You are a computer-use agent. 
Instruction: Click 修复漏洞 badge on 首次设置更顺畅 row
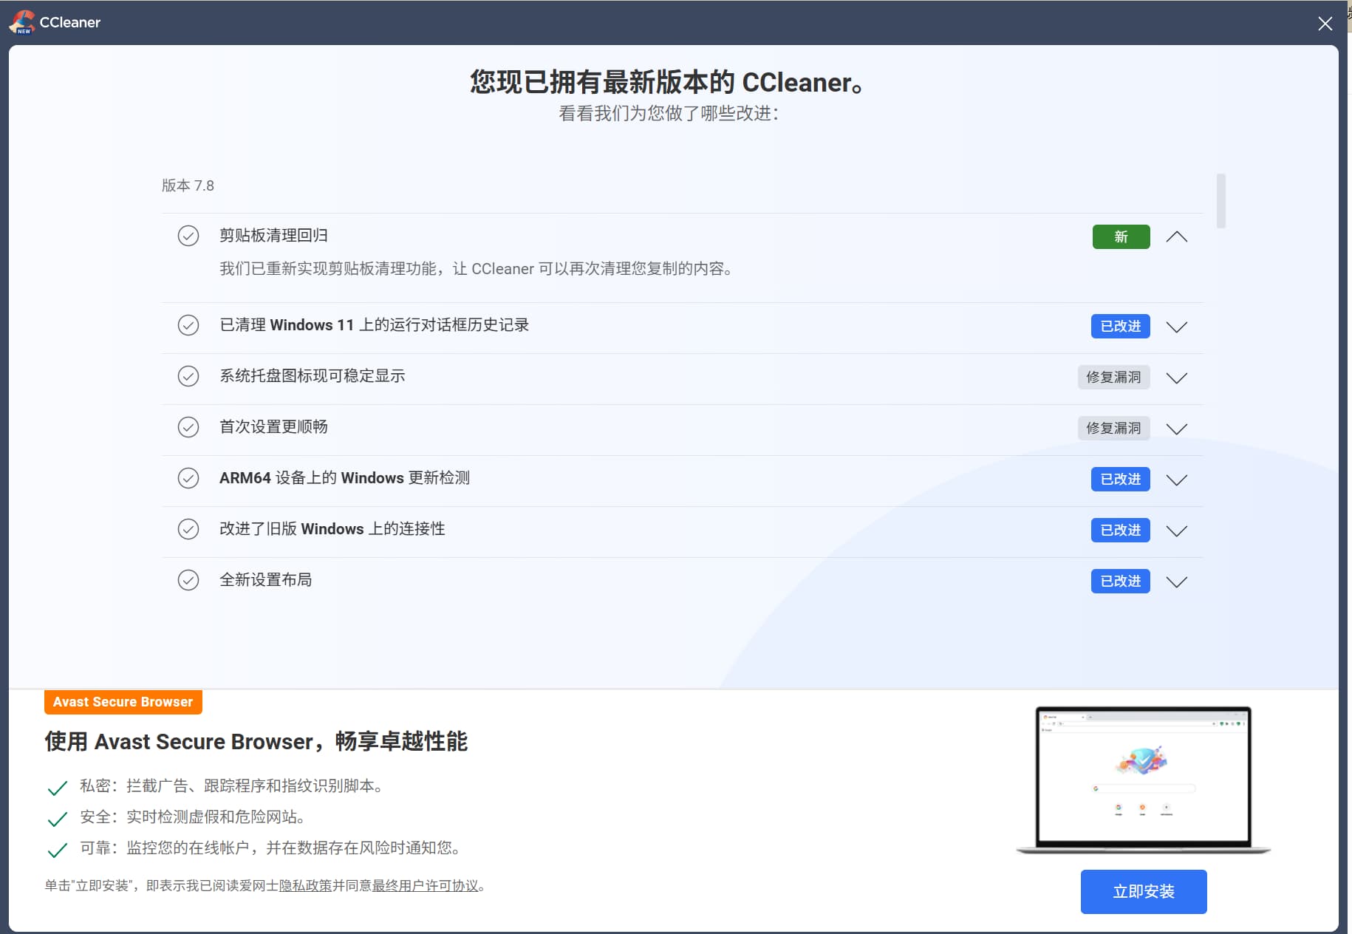click(1113, 428)
